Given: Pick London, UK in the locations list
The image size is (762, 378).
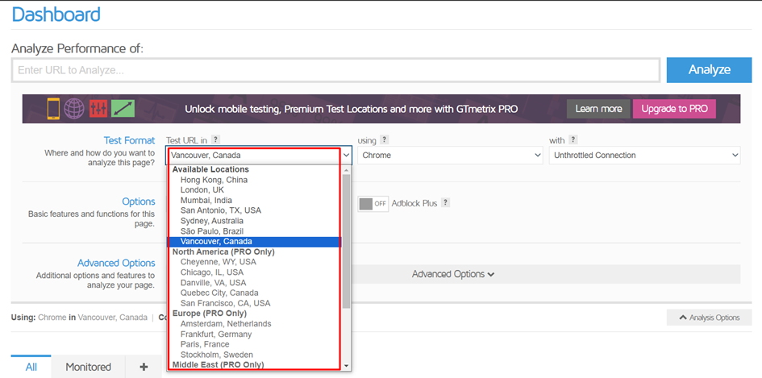Looking at the screenshot, I should [202, 190].
